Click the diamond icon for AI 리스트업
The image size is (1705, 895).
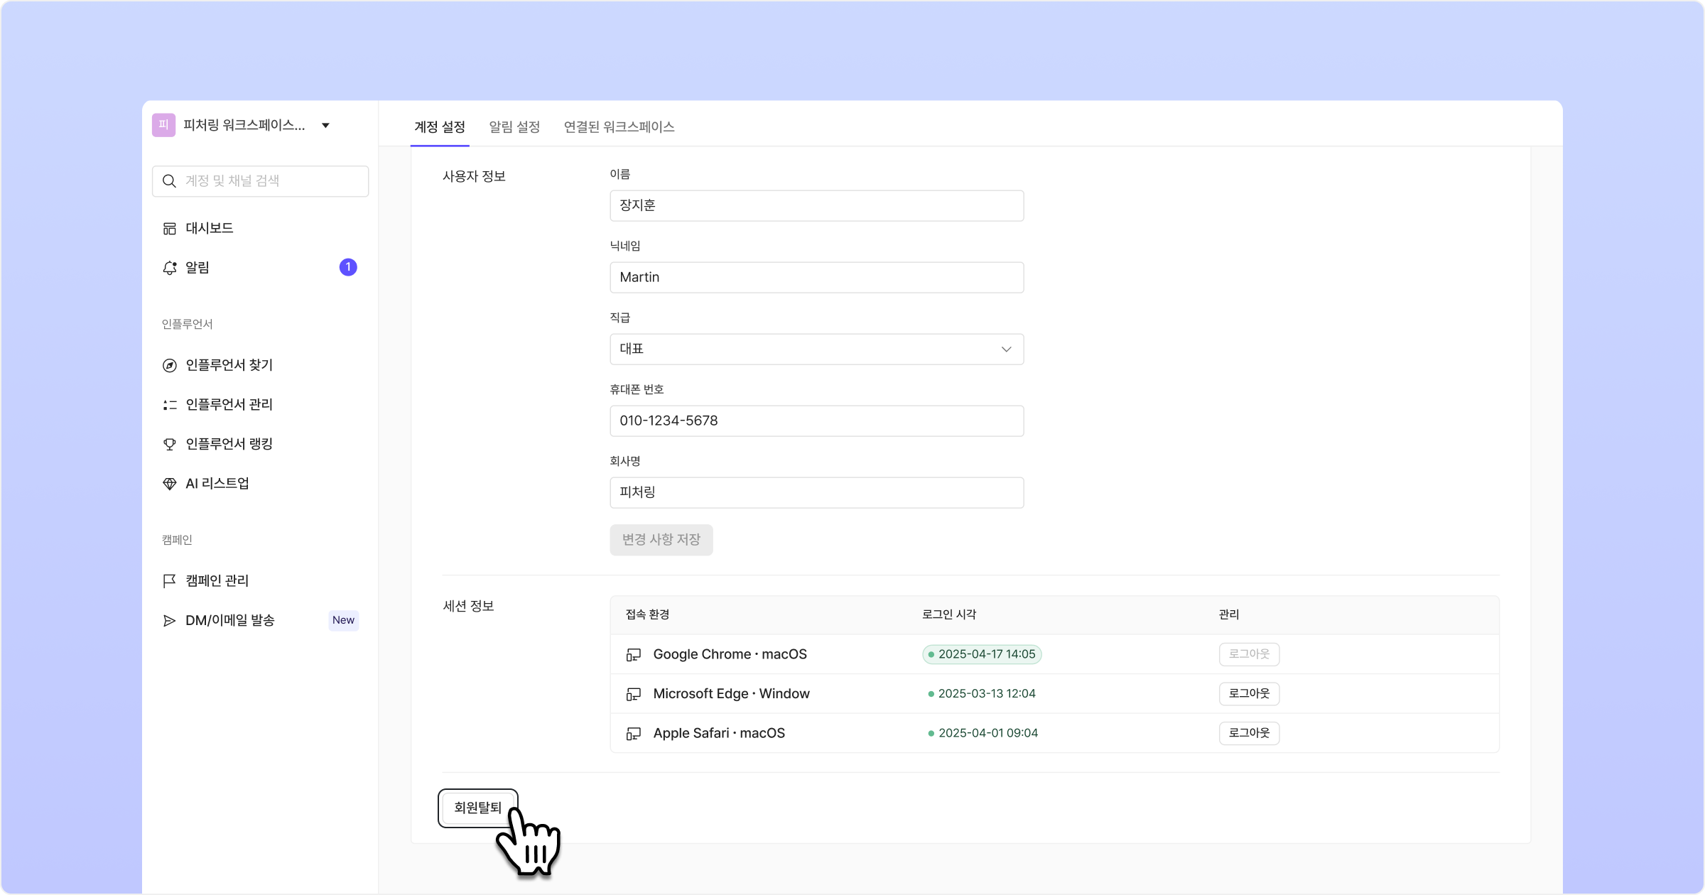point(169,484)
